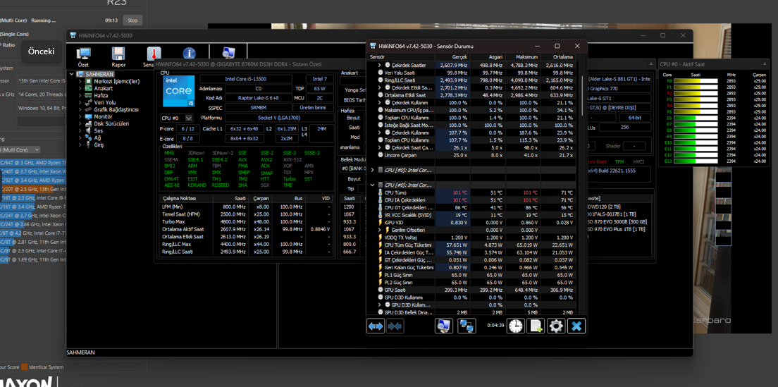Click the monitor with magnifier toolbar icon
This screenshot has width=778, height=387.
[x=228, y=54]
